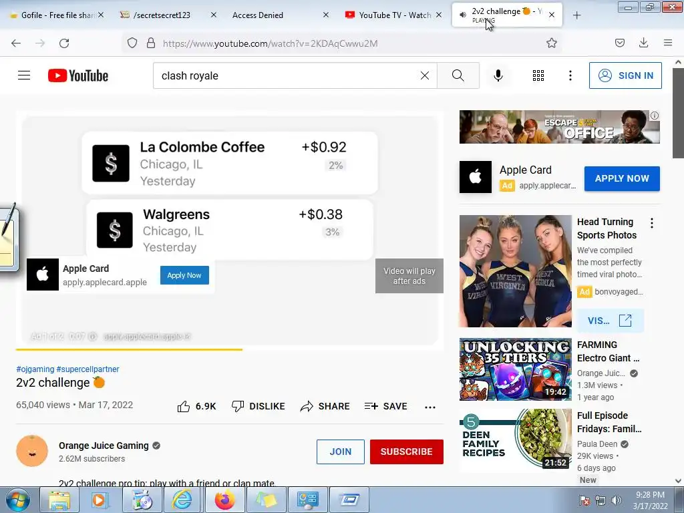684x513 pixels.
Task: Open the YouTube apps grid
Action: 538,75
